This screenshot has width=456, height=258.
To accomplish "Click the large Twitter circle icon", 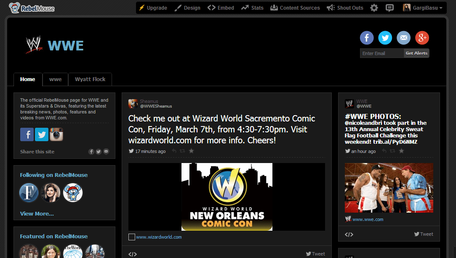I will point(385,38).
